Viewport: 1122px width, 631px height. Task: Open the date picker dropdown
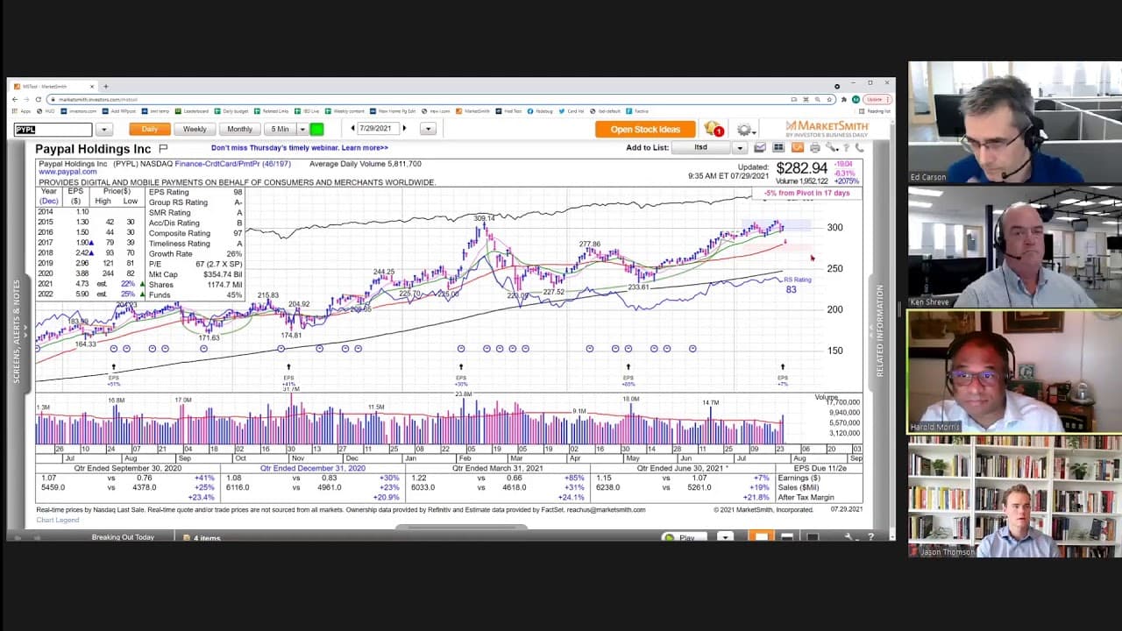pyautogui.click(x=428, y=129)
